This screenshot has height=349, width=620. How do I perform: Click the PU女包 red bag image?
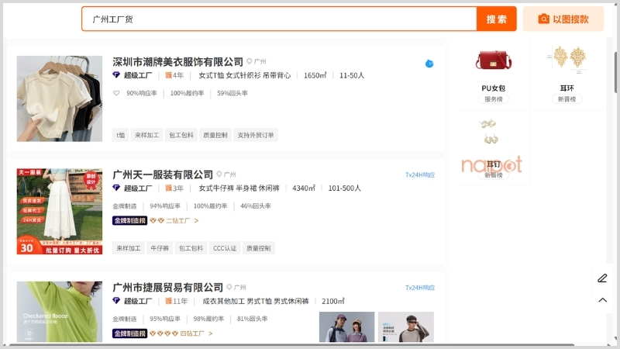(x=494, y=61)
